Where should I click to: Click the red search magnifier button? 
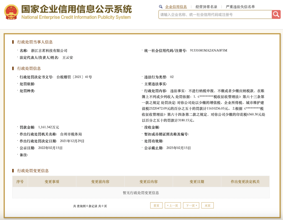point(276,14)
